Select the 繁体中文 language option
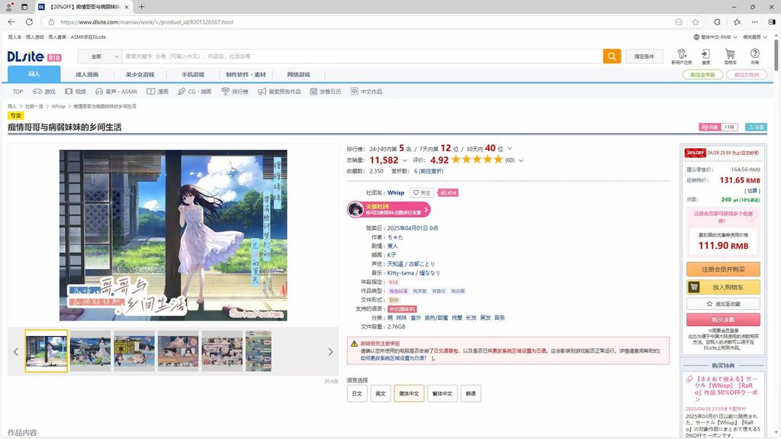Image resolution: width=781 pixels, height=439 pixels. point(442,394)
